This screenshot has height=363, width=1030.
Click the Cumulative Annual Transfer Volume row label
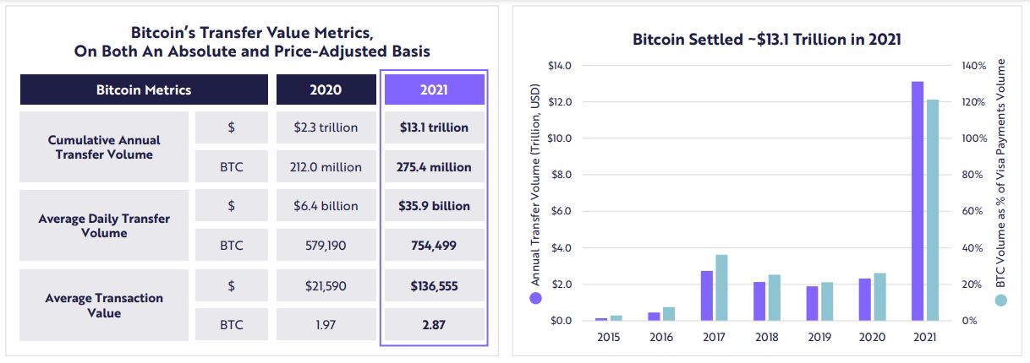104,147
